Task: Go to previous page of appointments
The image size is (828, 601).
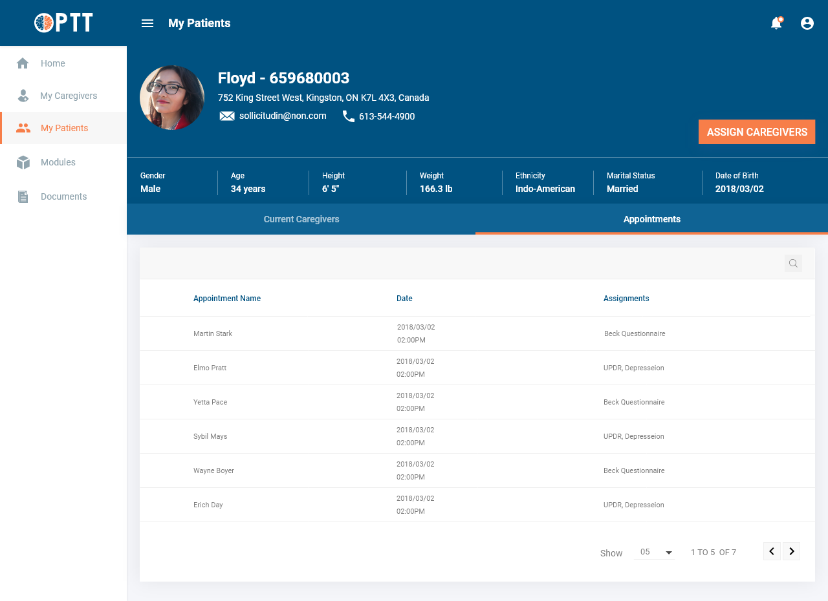Action: click(772, 551)
